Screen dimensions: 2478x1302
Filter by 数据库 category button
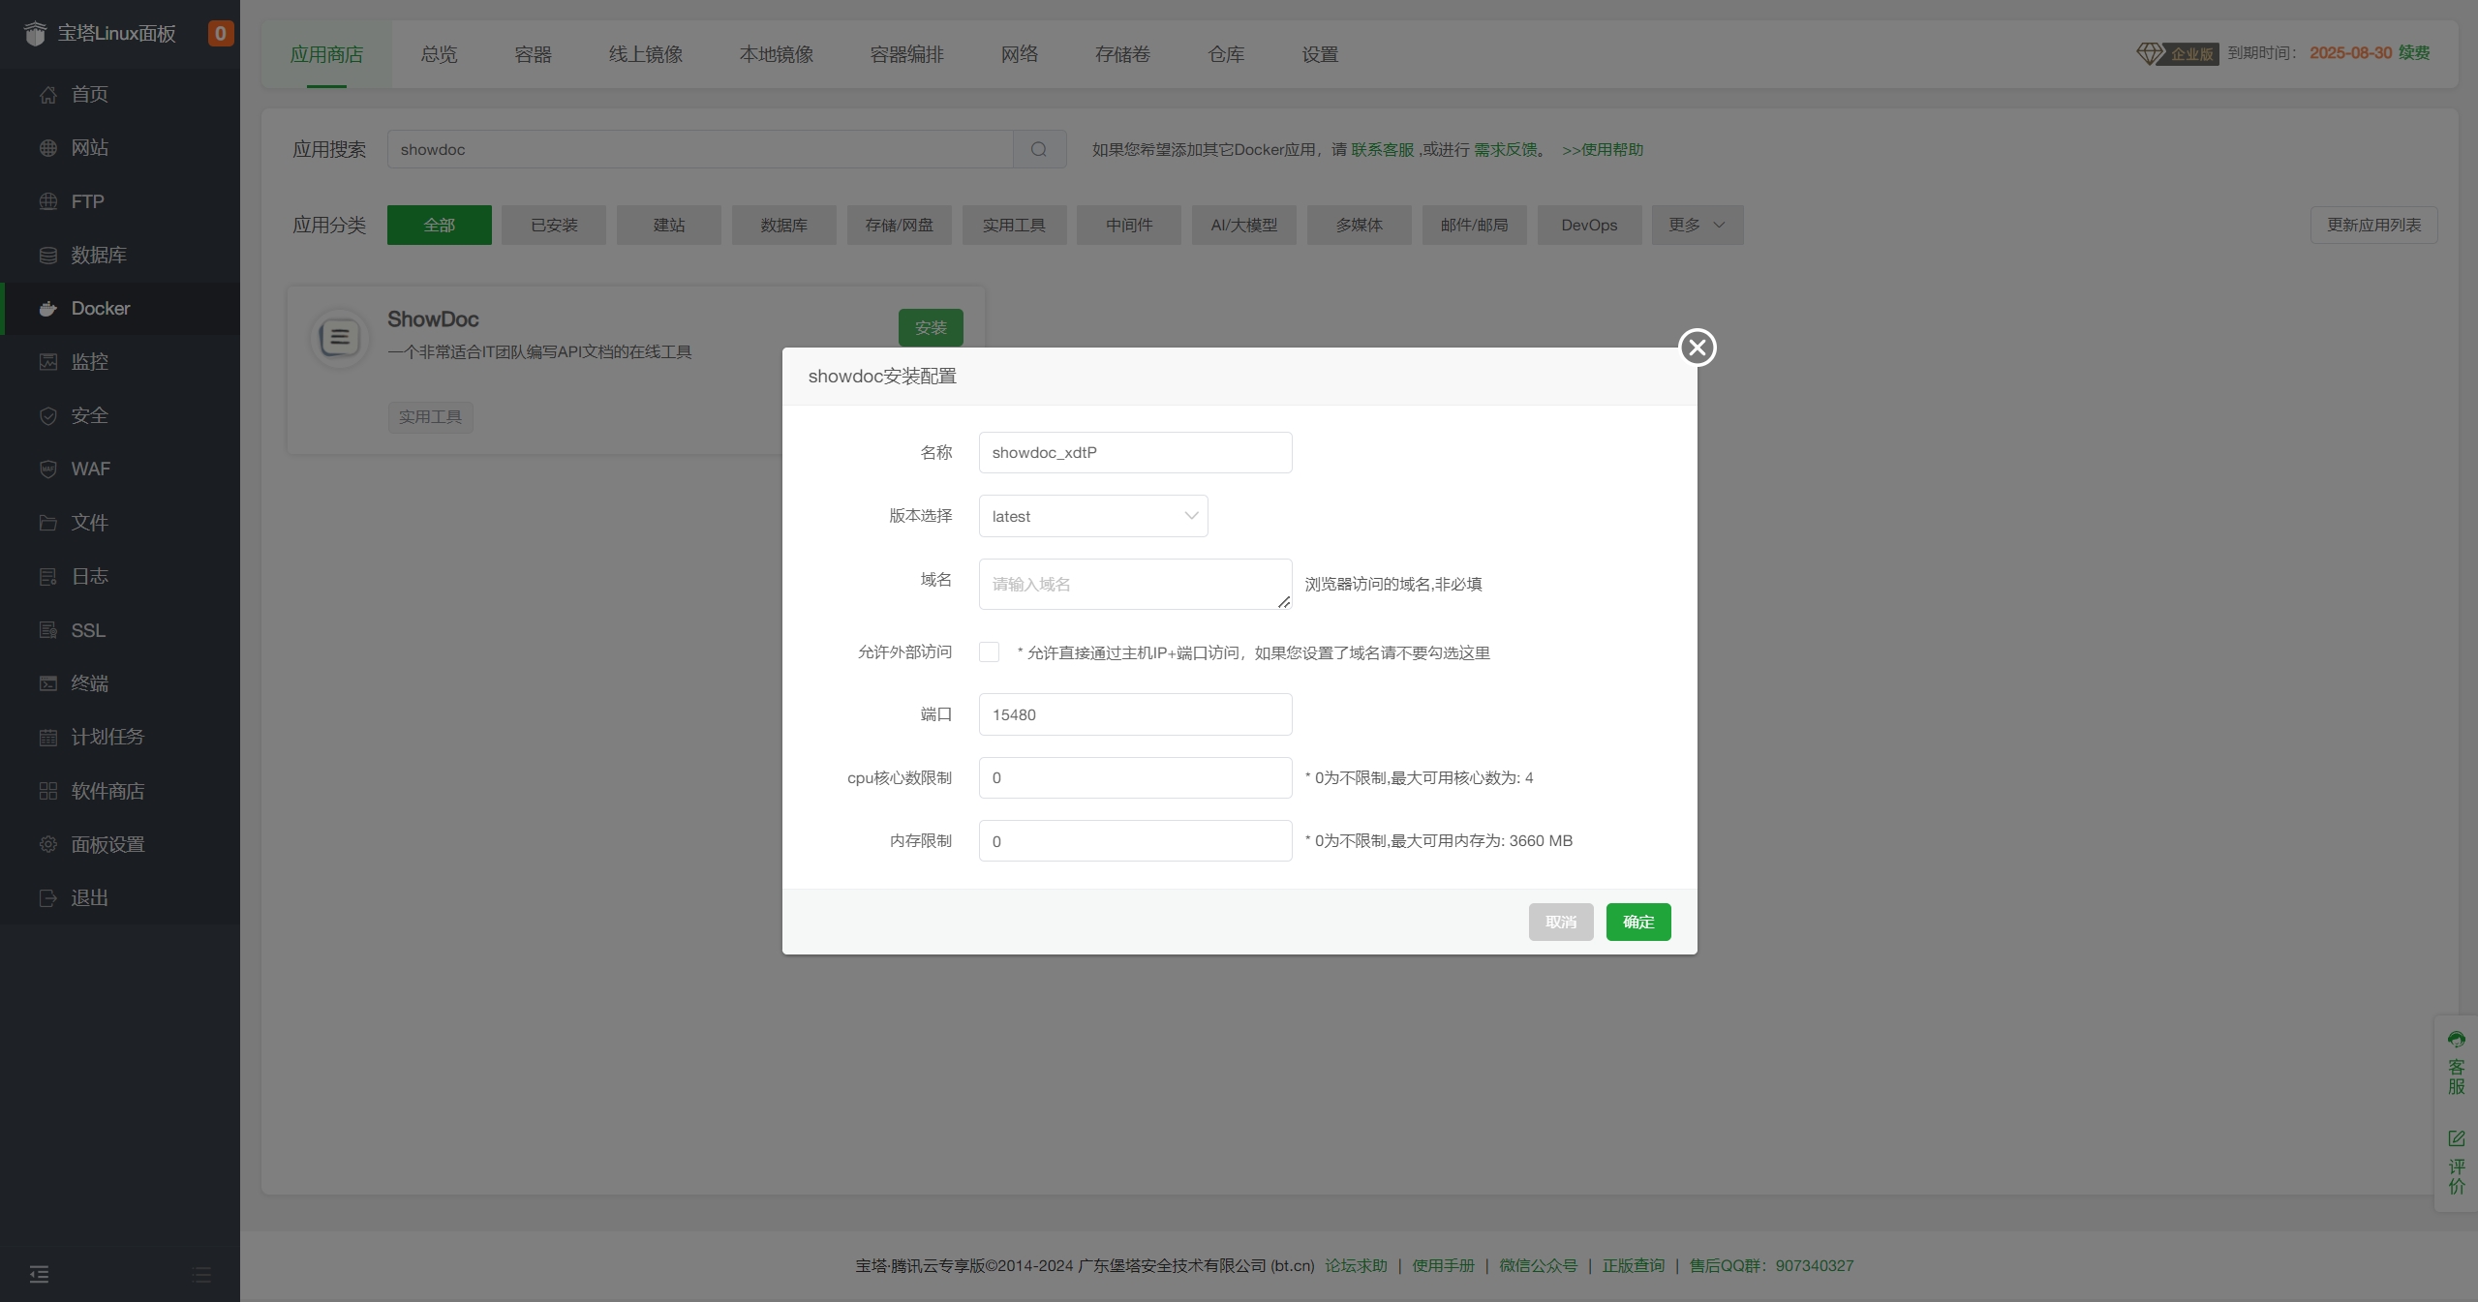click(x=784, y=225)
